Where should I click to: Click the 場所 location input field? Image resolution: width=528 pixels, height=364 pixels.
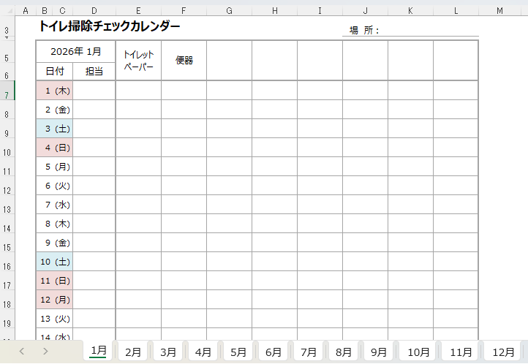pyautogui.click(x=431, y=30)
